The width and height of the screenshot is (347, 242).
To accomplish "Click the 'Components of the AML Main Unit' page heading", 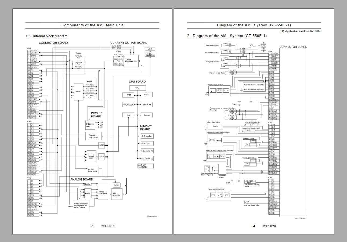I will (92, 25).
